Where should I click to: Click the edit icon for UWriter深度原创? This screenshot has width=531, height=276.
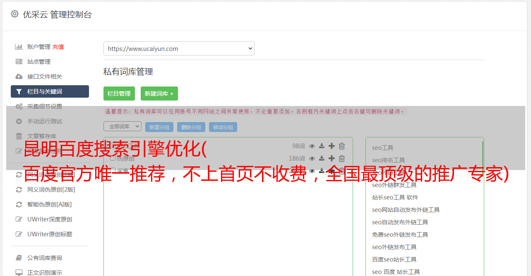(19, 219)
